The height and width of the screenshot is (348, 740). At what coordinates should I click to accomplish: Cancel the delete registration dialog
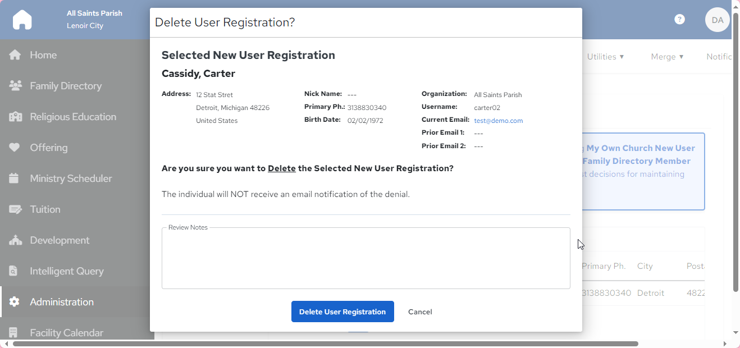coord(420,312)
